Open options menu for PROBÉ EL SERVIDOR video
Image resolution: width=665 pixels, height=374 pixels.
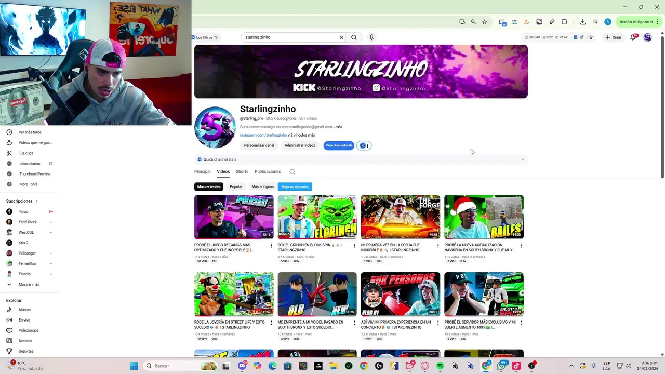point(521,323)
